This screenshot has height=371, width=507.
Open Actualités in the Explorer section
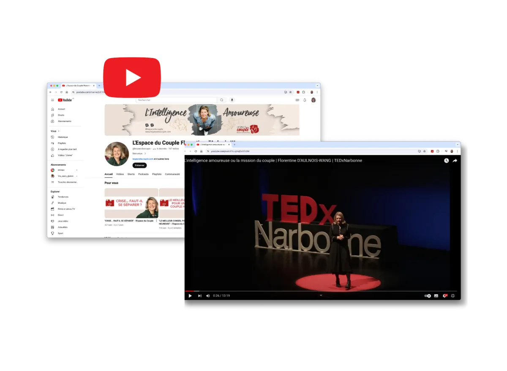pyautogui.click(x=63, y=227)
